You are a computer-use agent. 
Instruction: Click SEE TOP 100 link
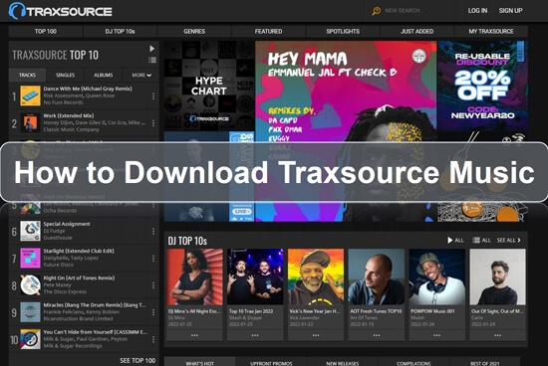(x=137, y=360)
